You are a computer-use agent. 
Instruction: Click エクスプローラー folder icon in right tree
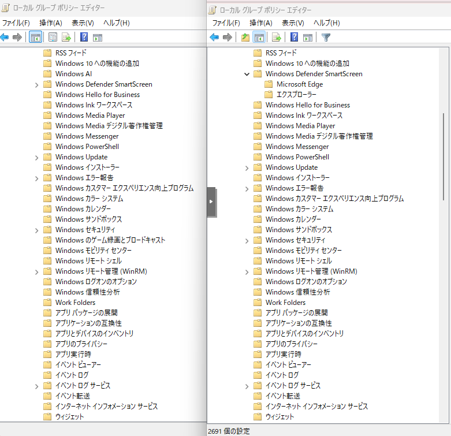[269, 95]
